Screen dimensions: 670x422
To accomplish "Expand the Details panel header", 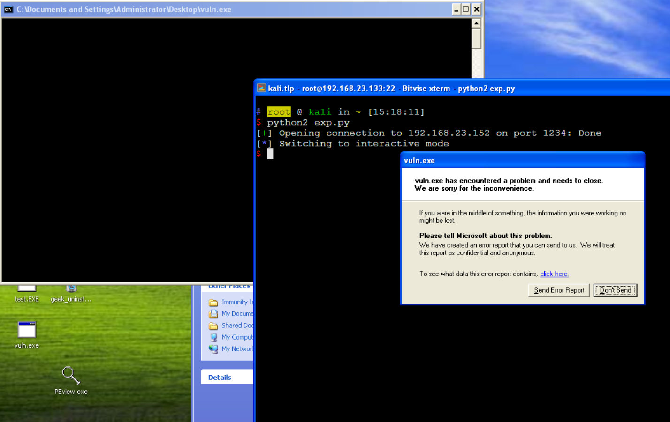I will click(220, 377).
